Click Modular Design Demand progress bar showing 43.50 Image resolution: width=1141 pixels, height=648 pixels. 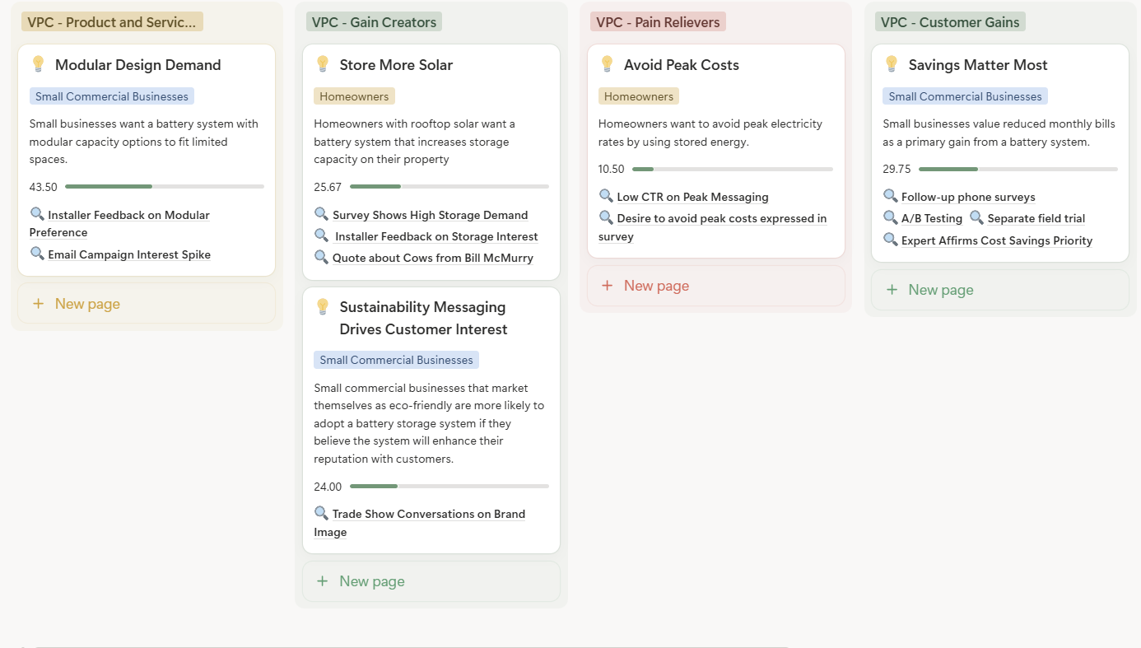[164, 187]
